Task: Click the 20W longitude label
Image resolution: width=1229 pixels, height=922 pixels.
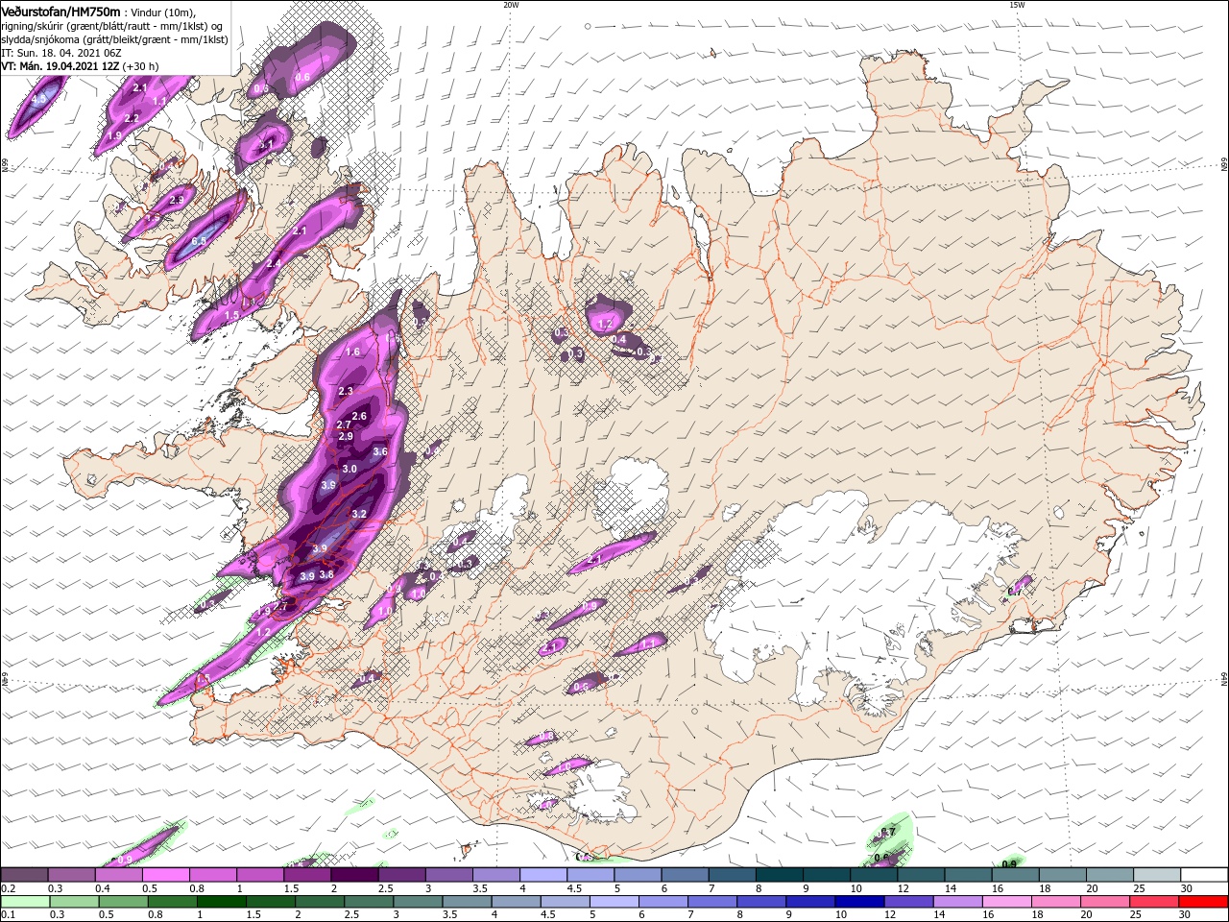Action: pyautogui.click(x=511, y=5)
